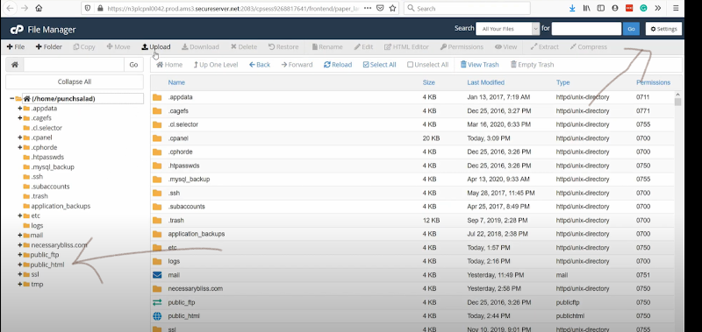Open the browser downloads arrow icon

click(572, 8)
